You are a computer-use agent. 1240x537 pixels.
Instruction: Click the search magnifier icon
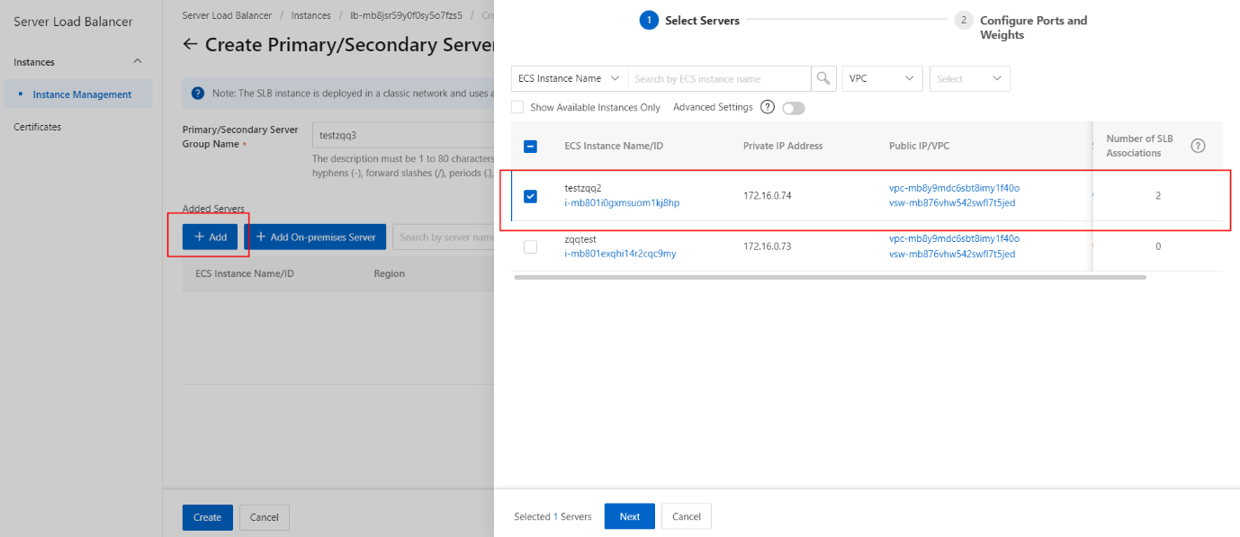(823, 78)
